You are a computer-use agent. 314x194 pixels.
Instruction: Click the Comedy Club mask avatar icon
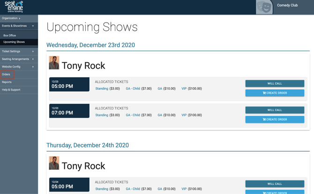pyautogui.click(x=264, y=7)
